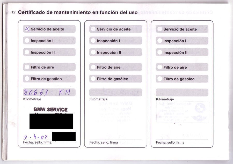Tick Inspección I in the first card
The width and height of the screenshot is (233, 164).
(x=27, y=41)
